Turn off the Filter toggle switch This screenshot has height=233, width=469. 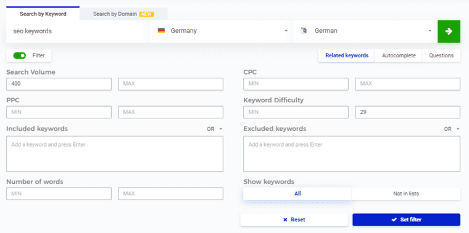tap(20, 55)
